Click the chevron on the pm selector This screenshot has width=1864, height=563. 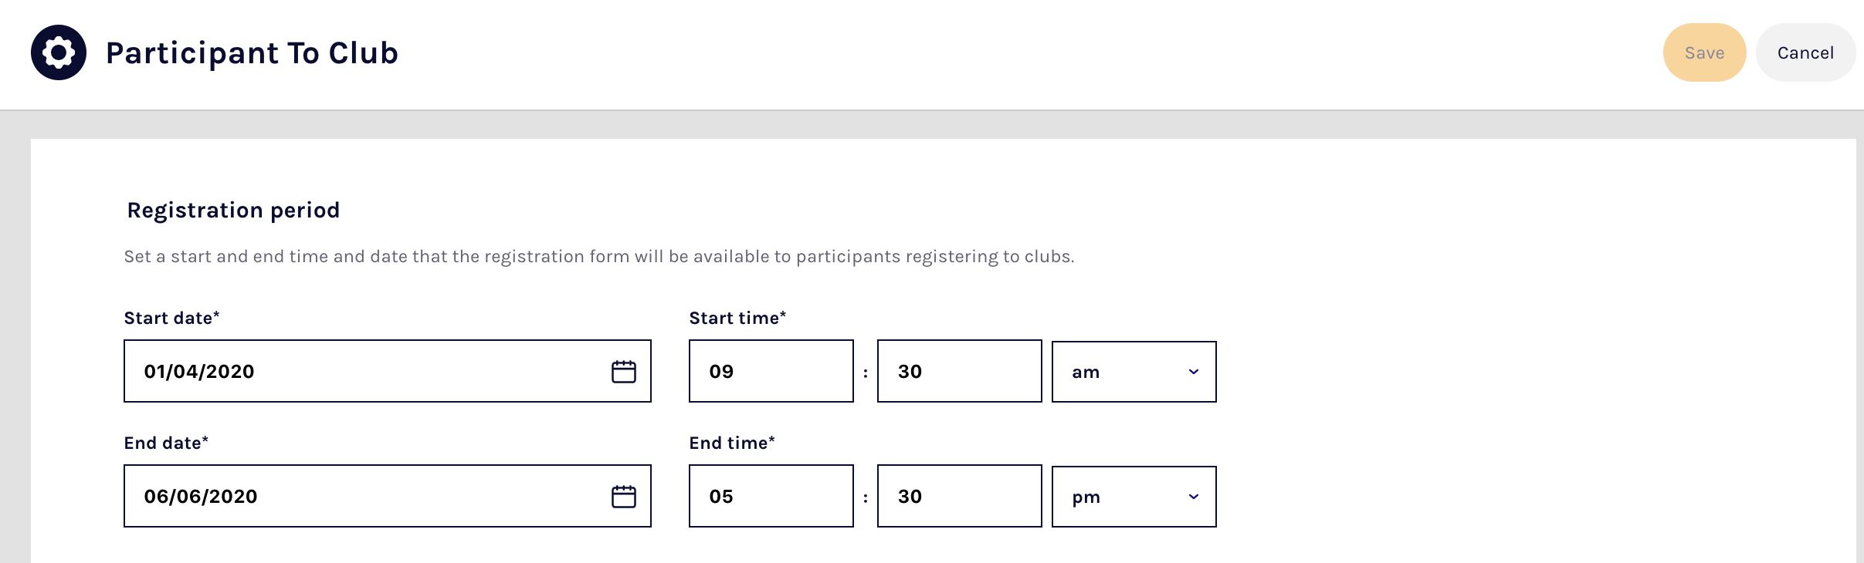[1194, 497]
